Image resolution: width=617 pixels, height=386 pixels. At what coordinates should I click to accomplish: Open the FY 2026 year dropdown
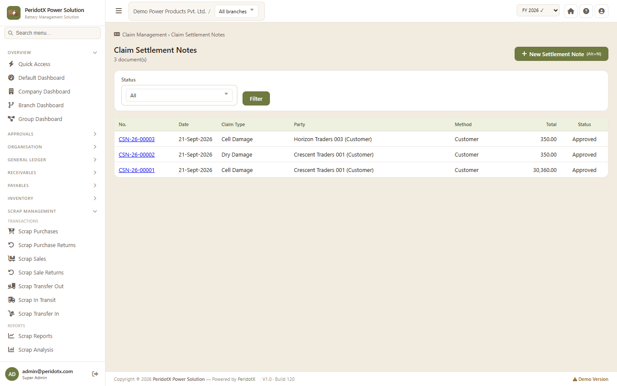(538, 10)
